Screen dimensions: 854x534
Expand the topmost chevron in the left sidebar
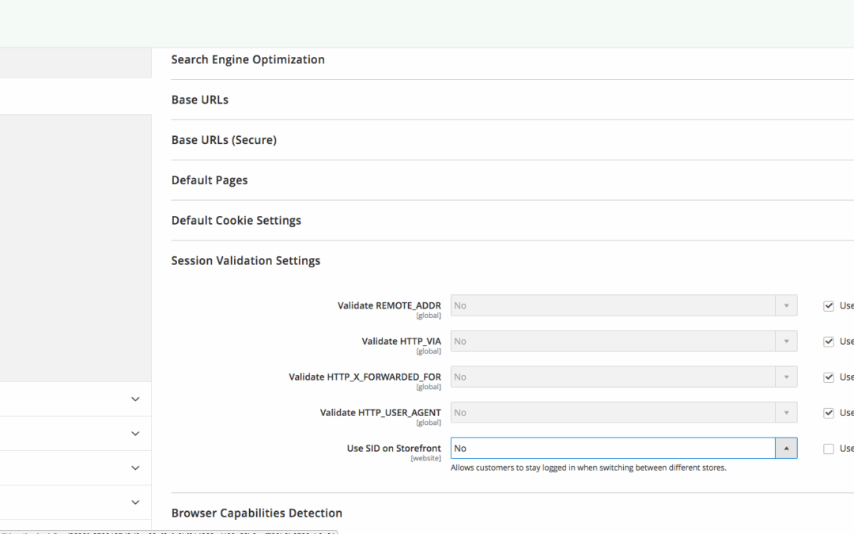(x=135, y=400)
